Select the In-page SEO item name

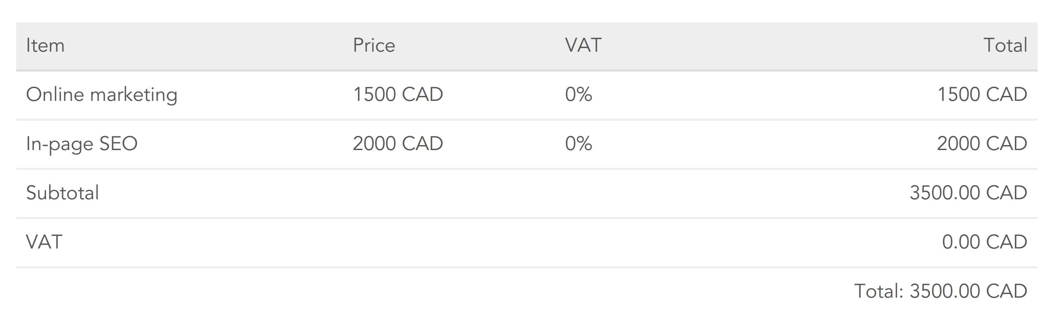(82, 144)
